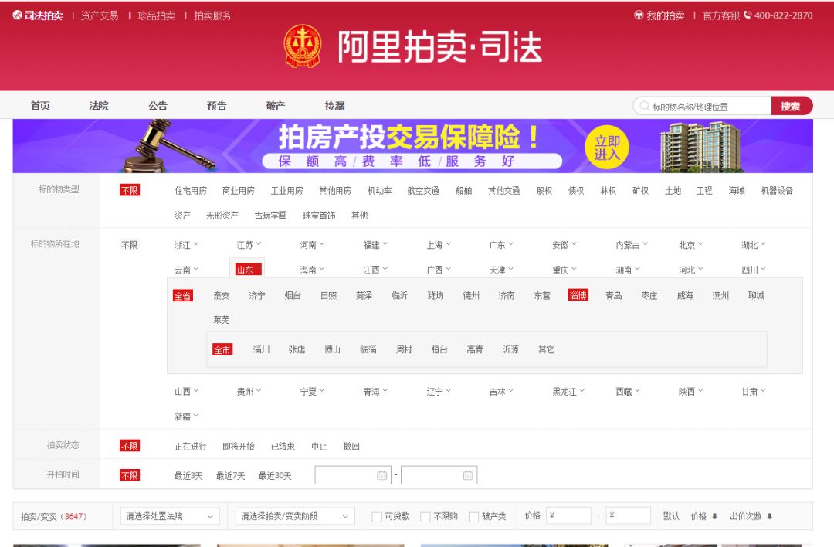This screenshot has height=547, width=834.
Task: Tick the 破产类 checkbox
Action: coord(473,517)
